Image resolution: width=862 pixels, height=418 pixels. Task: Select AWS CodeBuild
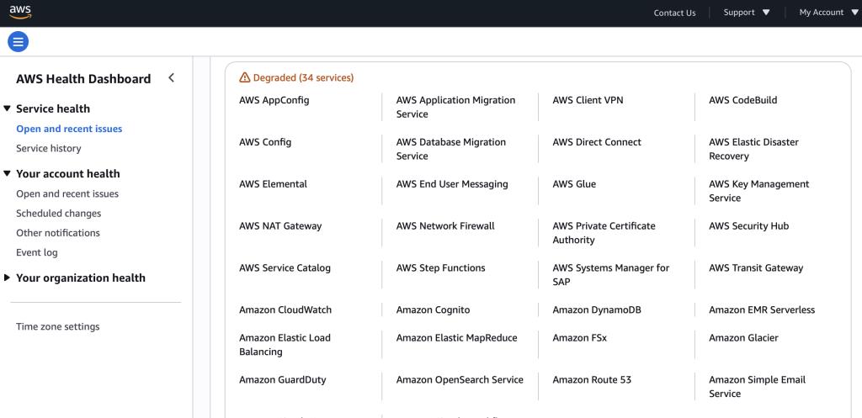[x=742, y=101]
